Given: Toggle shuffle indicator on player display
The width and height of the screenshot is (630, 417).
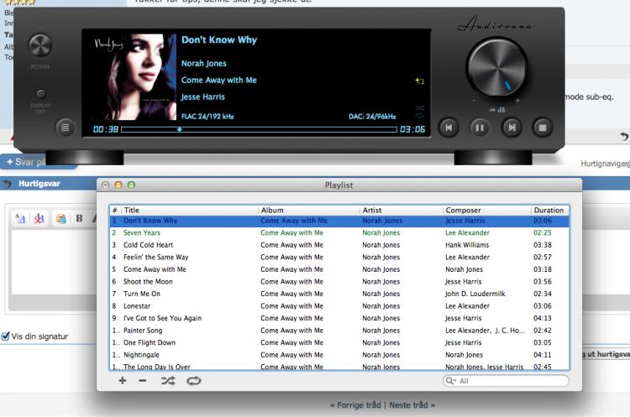Looking at the screenshot, I should pyautogui.click(x=420, y=107).
